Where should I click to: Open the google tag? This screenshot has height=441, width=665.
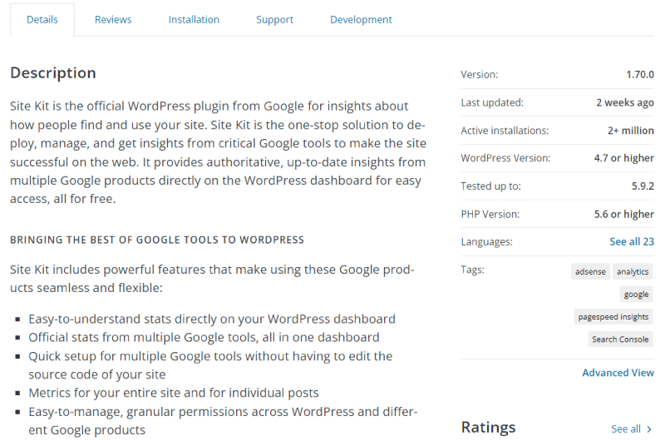coord(636,295)
